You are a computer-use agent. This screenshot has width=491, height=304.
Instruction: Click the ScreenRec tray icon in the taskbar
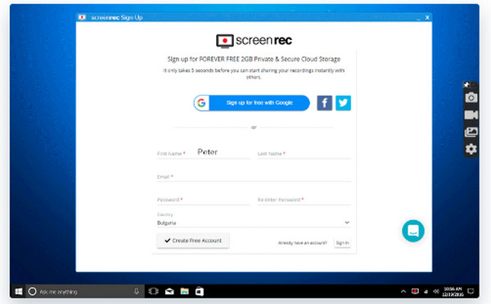415,292
